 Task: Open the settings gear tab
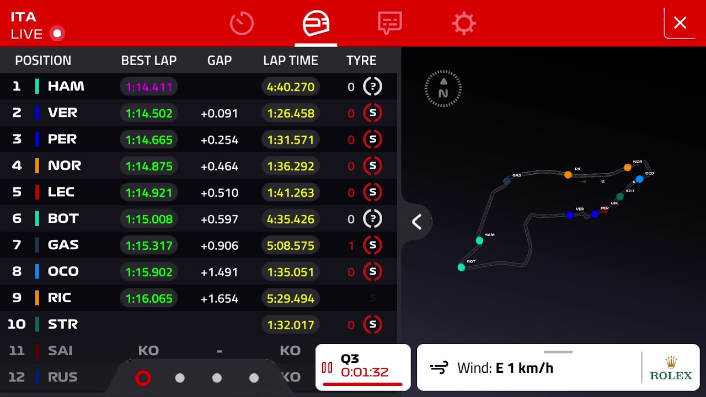click(x=464, y=24)
